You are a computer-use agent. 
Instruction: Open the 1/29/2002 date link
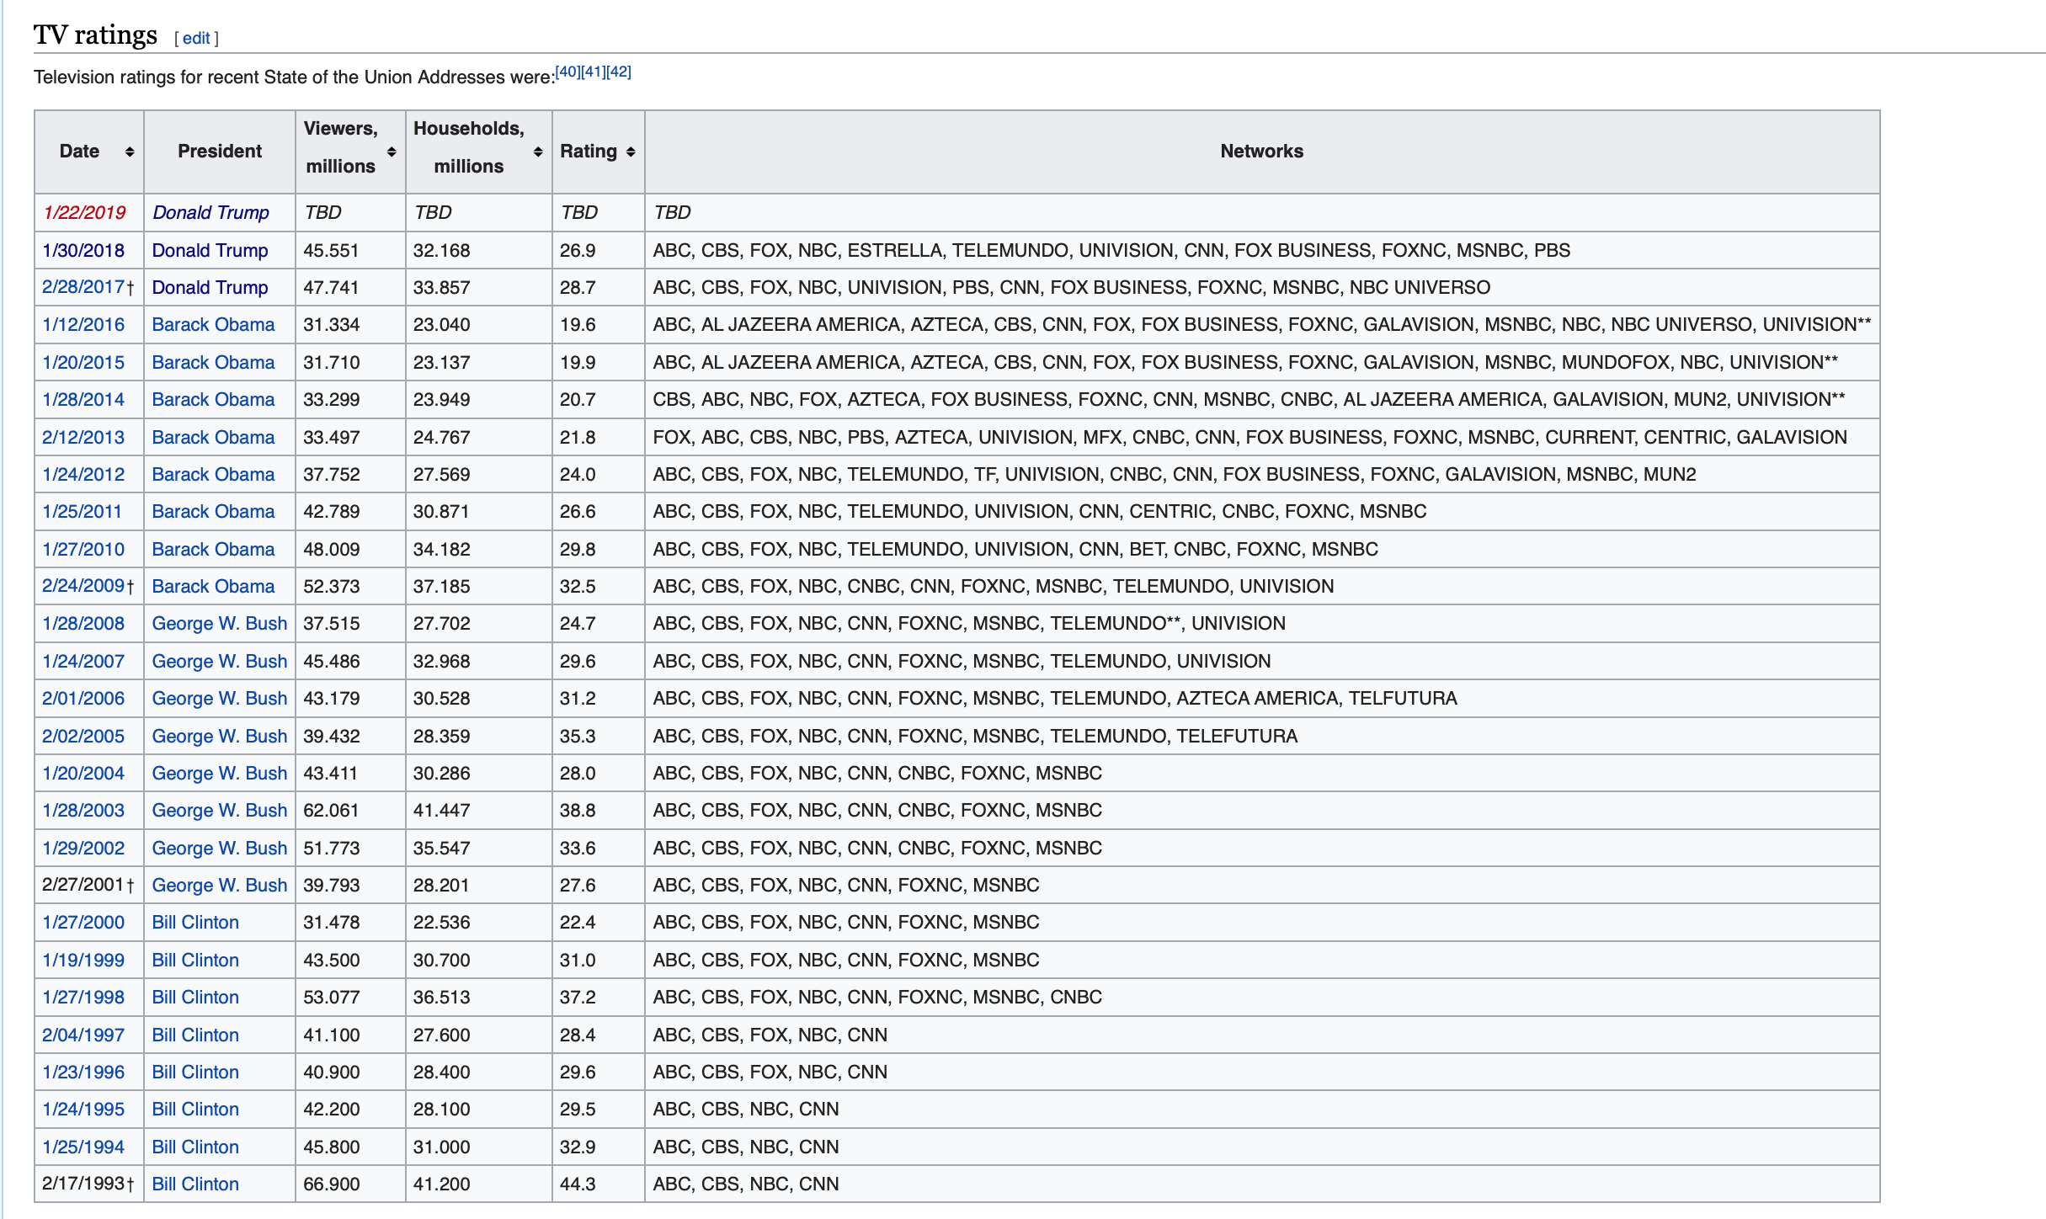pos(83,848)
